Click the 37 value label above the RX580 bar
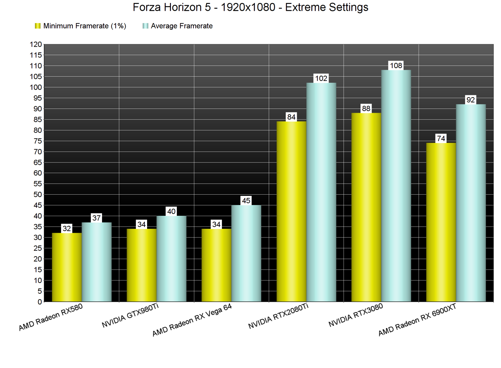The image size is (501, 368). (x=97, y=217)
